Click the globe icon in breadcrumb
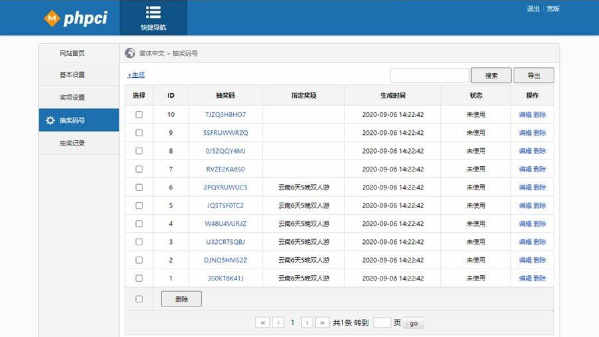 (130, 53)
